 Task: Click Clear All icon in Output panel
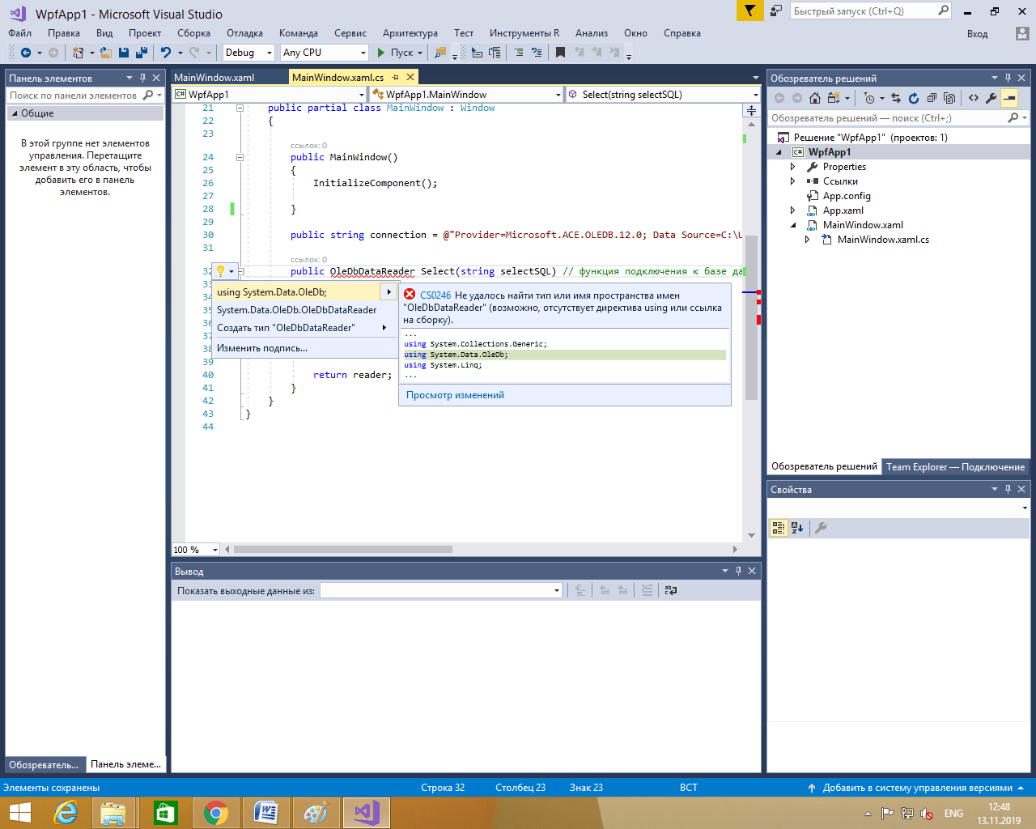[x=647, y=590]
